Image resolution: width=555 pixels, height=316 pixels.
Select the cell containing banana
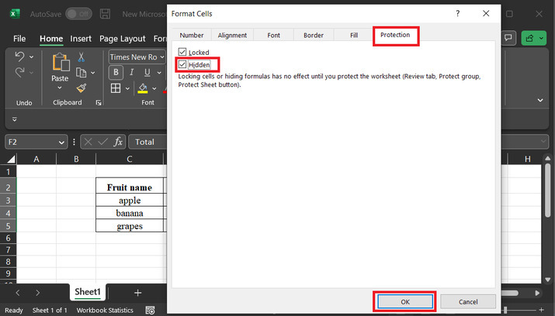pyautogui.click(x=130, y=213)
